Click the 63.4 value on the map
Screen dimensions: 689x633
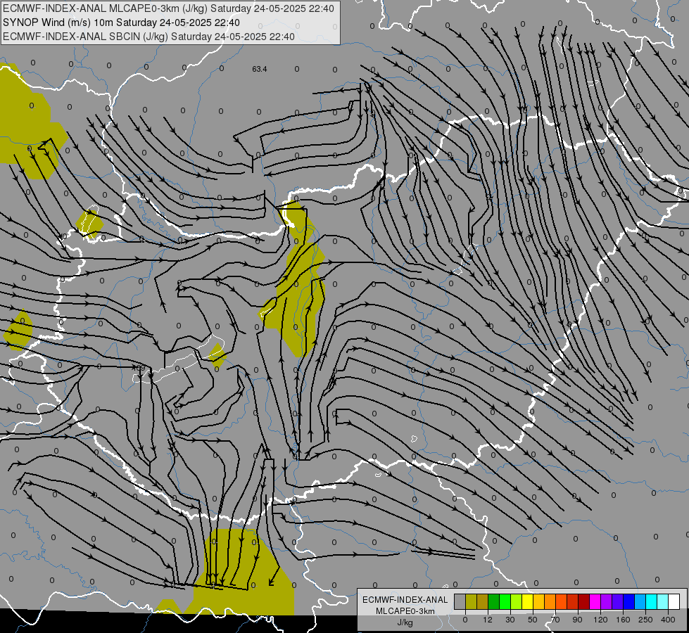[x=260, y=69]
